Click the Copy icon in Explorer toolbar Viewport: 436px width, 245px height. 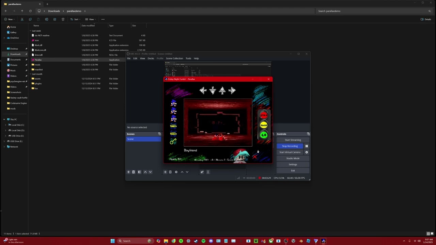pyautogui.click(x=30, y=19)
